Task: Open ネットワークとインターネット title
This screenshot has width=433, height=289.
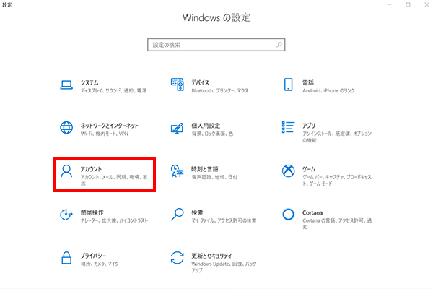Action: (110, 126)
